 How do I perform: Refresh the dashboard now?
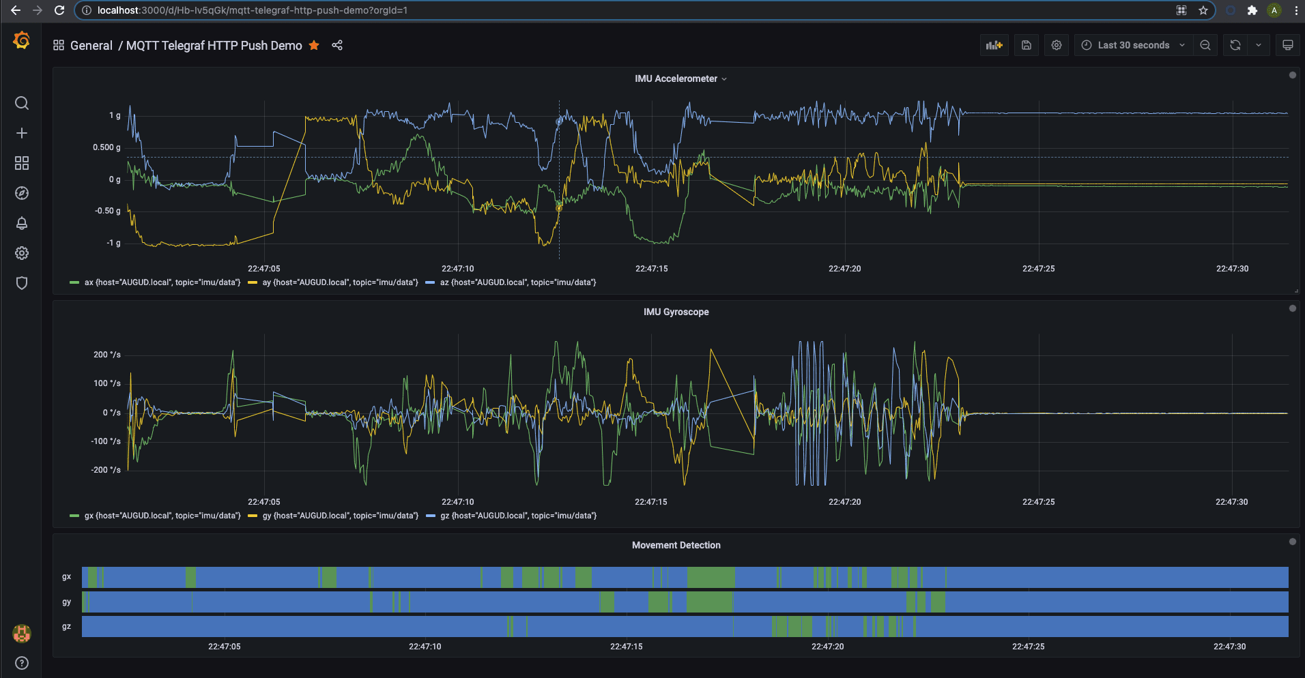1234,44
